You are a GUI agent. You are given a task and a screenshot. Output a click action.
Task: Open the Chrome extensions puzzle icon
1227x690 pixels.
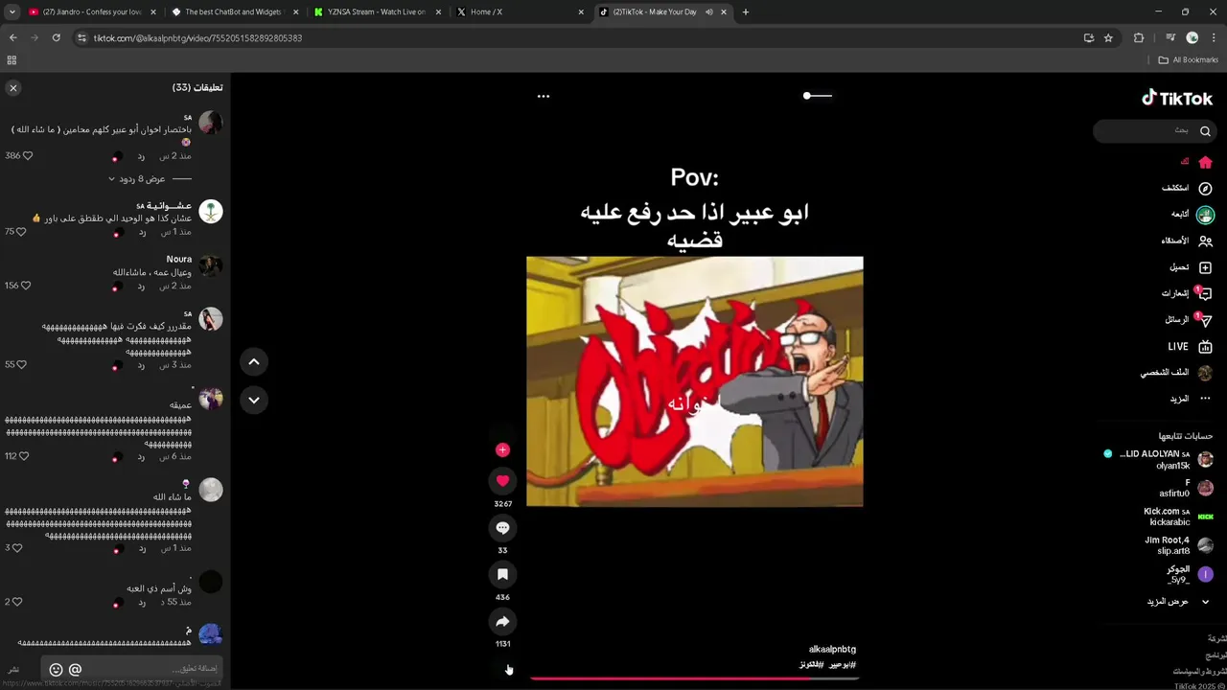[1139, 37]
